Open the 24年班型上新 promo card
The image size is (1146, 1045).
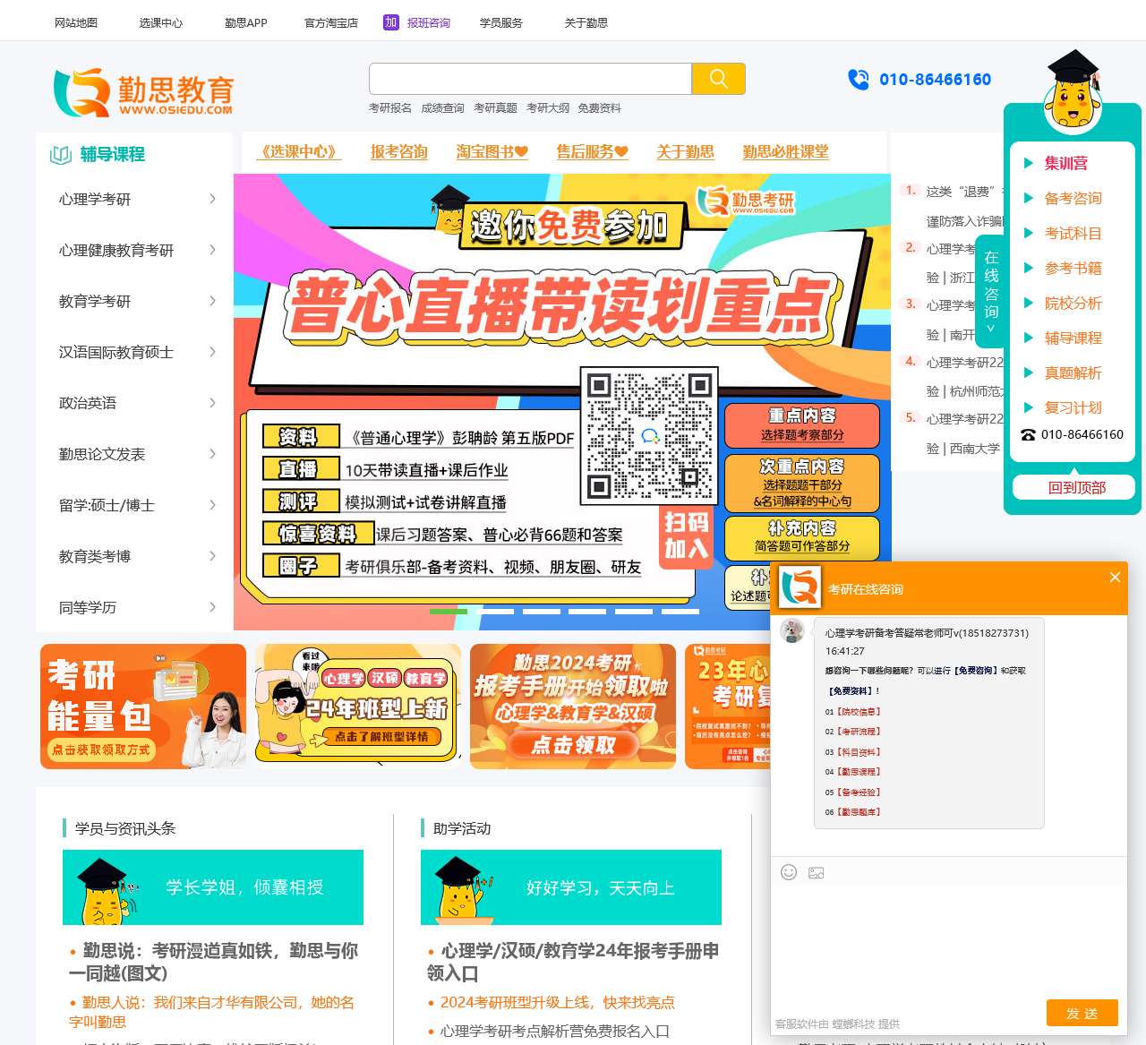358,707
